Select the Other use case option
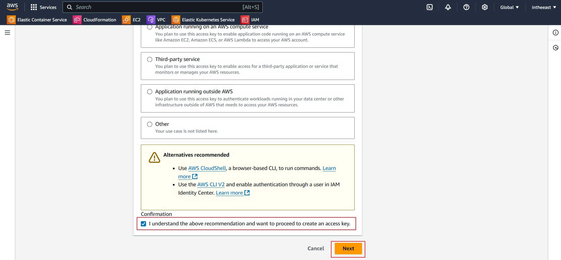Image resolution: width=561 pixels, height=260 pixels. pos(150,124)
